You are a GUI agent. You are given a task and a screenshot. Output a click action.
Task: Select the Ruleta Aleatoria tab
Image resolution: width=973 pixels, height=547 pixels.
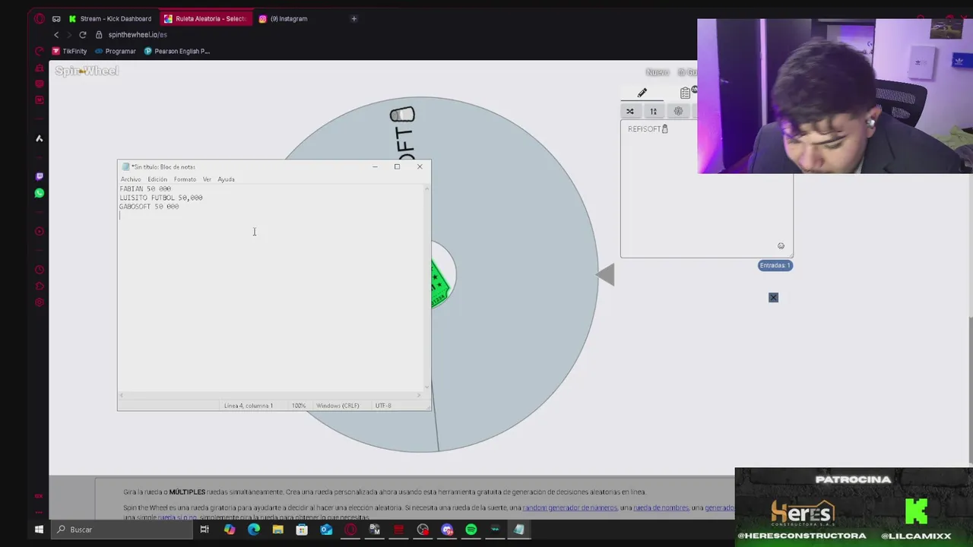[x=205, y=19]
